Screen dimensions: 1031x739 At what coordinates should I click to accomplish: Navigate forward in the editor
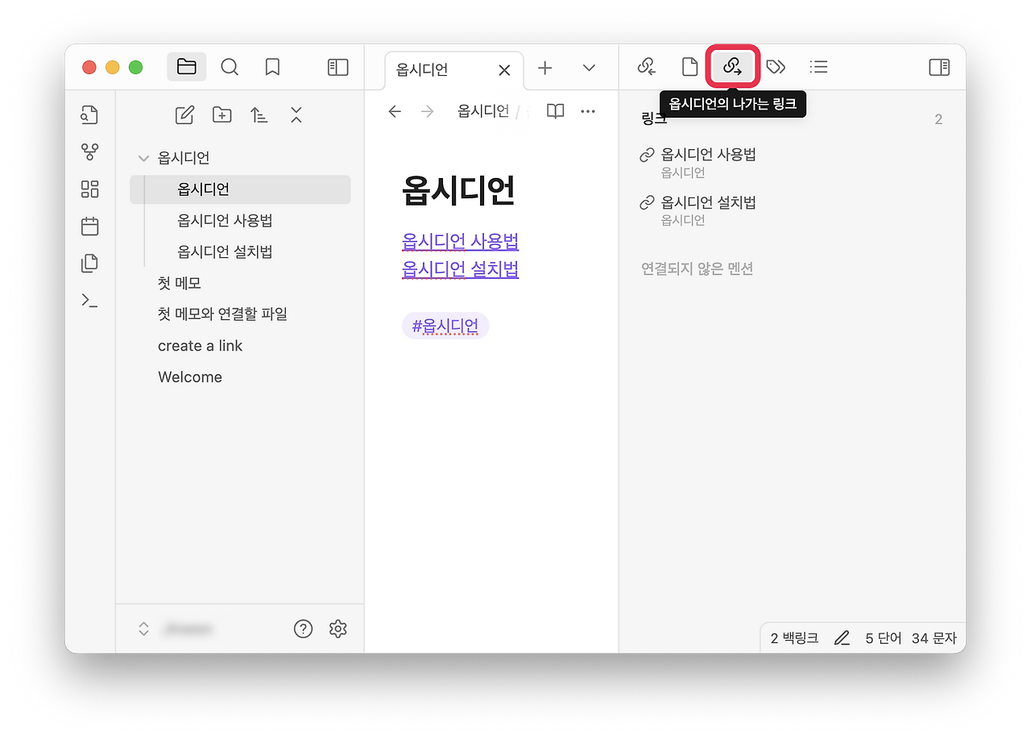click(428, 111)
